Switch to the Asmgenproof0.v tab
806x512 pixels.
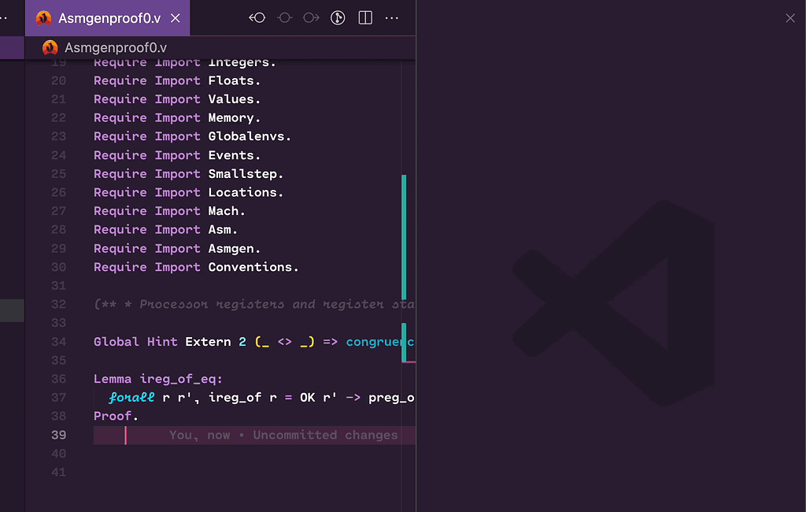click(106, 17)
